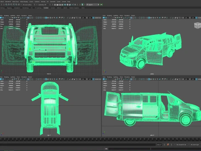The height and width of the screenshot is (151, 201).
Task: Open the Deform menu
Action: pos(43,2)
